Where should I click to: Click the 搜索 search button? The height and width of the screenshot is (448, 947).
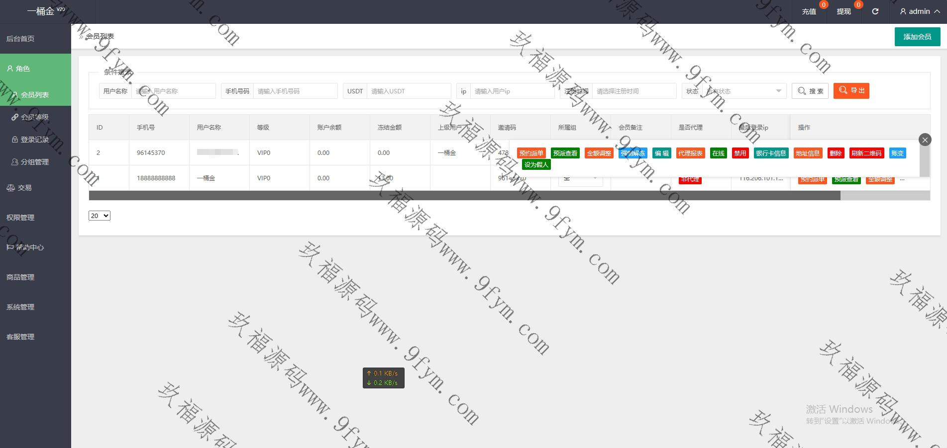810,91
